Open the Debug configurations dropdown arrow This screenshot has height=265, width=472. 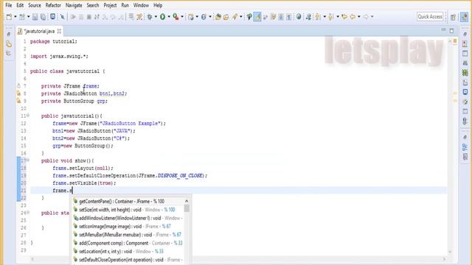tap(156, 17)
